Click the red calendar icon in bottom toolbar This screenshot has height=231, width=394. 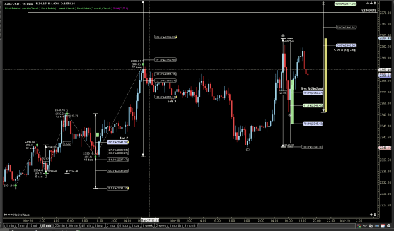pyautogui.click(x=383, y=226)
